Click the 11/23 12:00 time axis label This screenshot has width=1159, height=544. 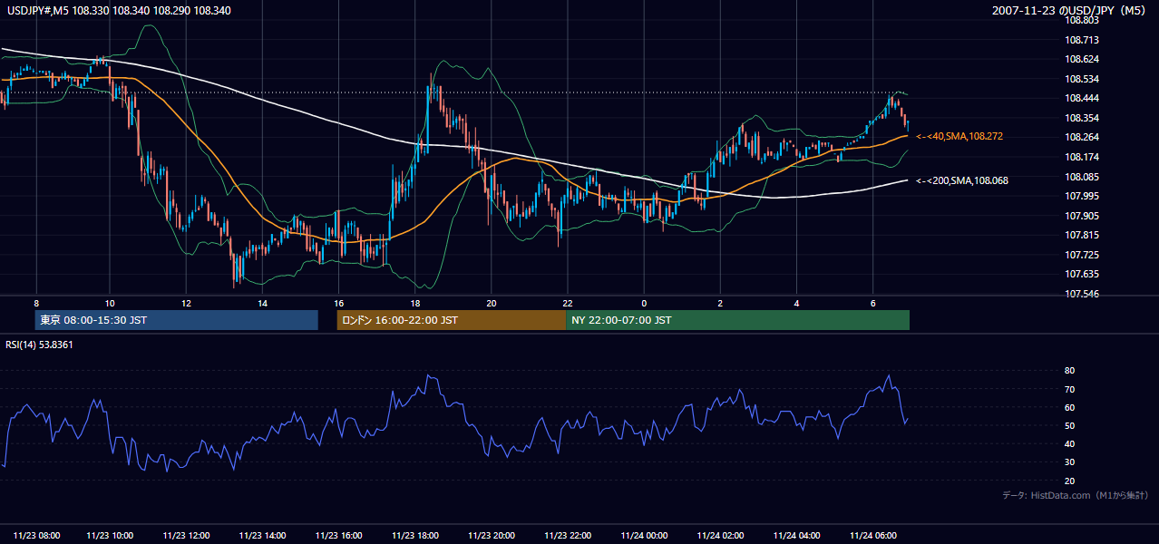click(187, 535)
